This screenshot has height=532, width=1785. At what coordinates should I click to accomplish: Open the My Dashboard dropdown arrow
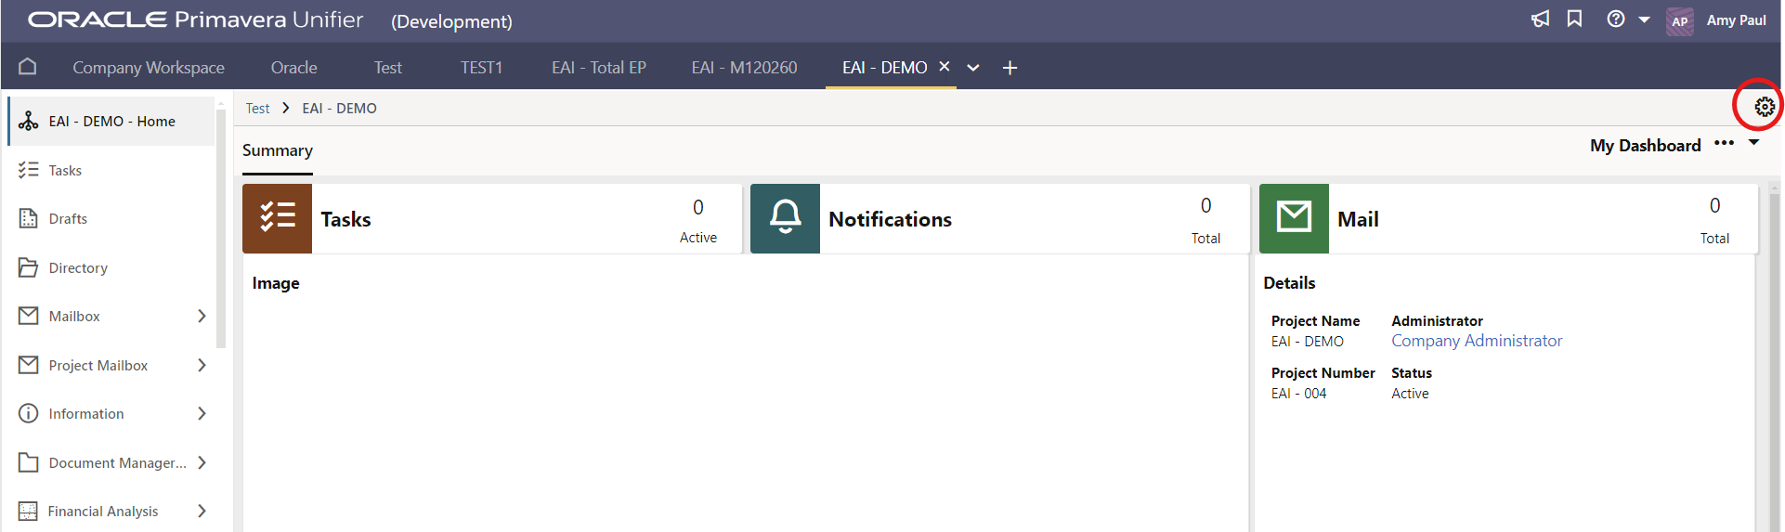[1753, 143]
